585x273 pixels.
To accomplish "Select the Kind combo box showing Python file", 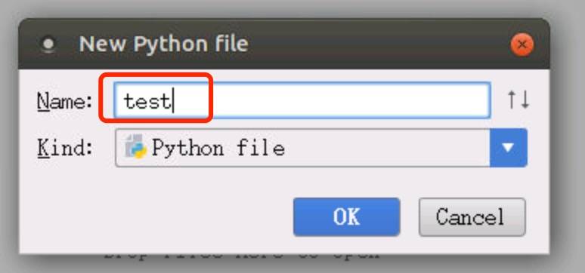I will click(x=321, y=148).
